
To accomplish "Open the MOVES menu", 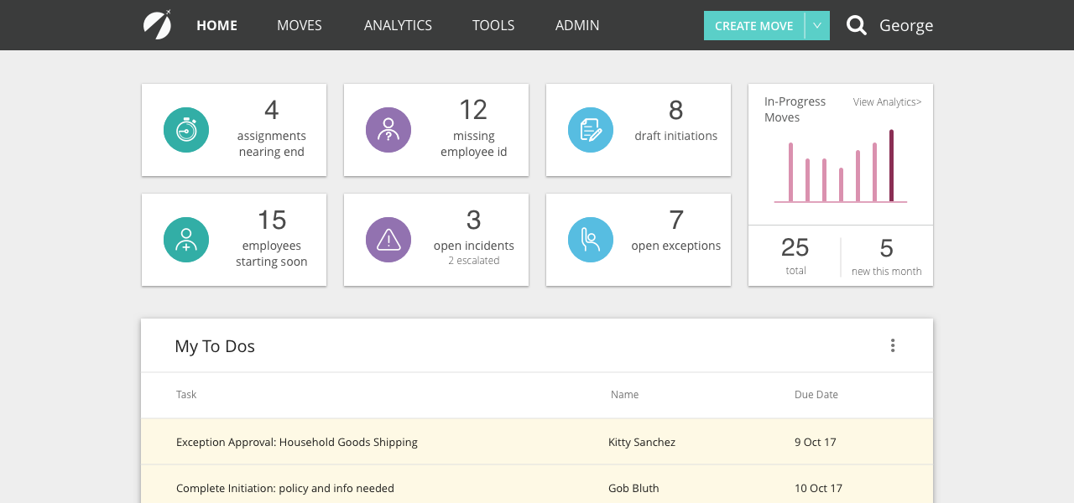I will (300, 25).
